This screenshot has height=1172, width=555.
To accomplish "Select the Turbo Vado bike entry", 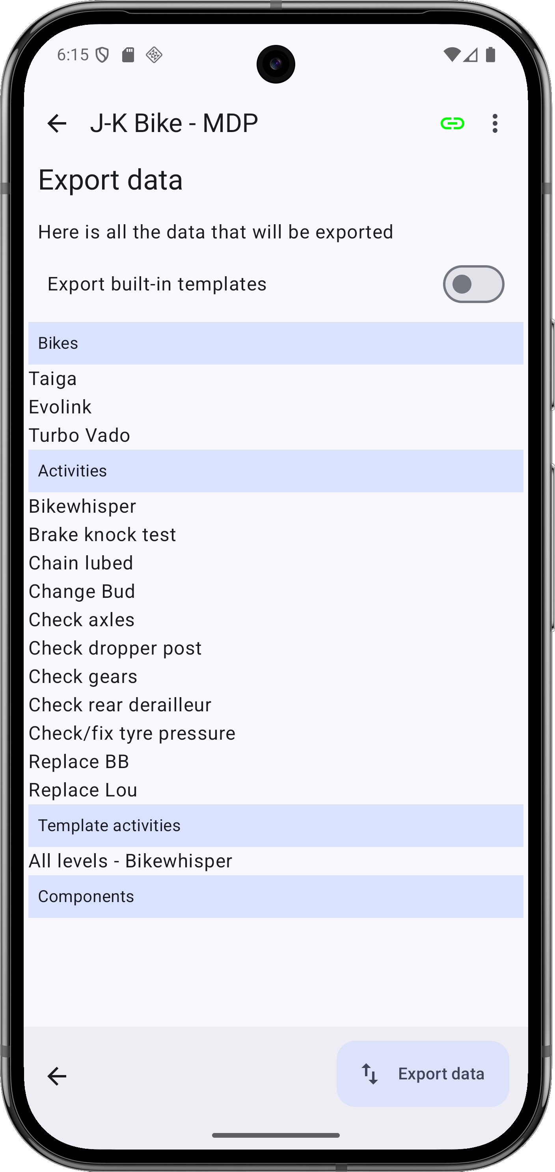I will click(x=80, y=435).
